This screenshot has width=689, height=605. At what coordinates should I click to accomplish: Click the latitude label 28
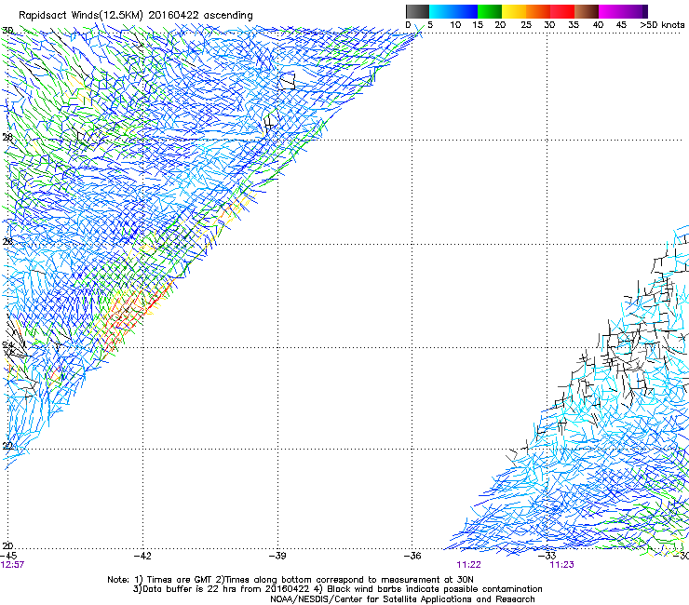[x=7, y=137]
